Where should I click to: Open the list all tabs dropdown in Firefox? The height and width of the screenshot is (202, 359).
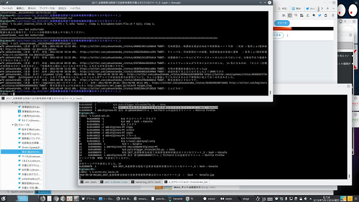[333, 8]
